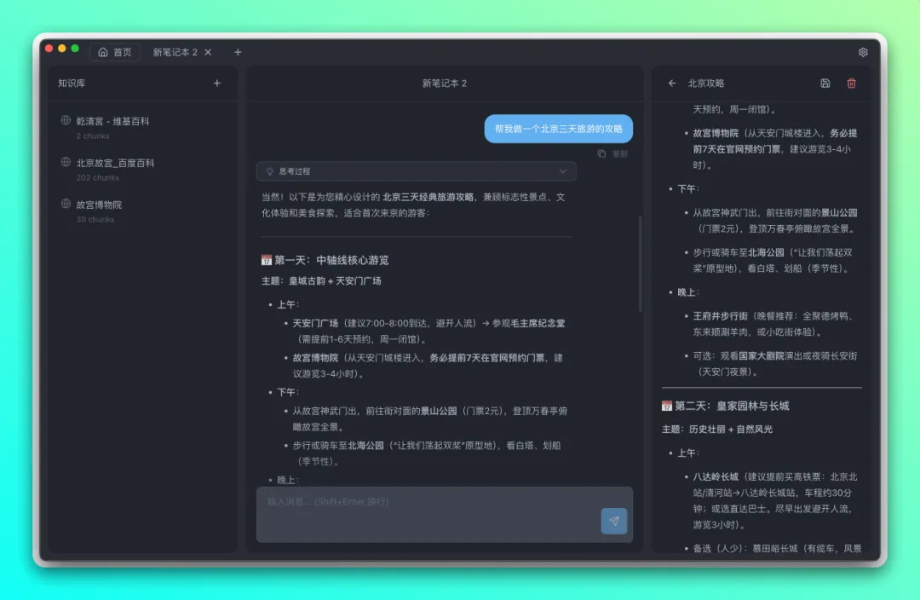Delete the 北京攻略 note
The image size is (920, 600).
[x=851, y=84]
